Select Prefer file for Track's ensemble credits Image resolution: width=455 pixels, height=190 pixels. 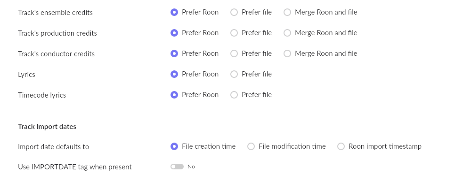pyautogui.click(x=234, y=13)
